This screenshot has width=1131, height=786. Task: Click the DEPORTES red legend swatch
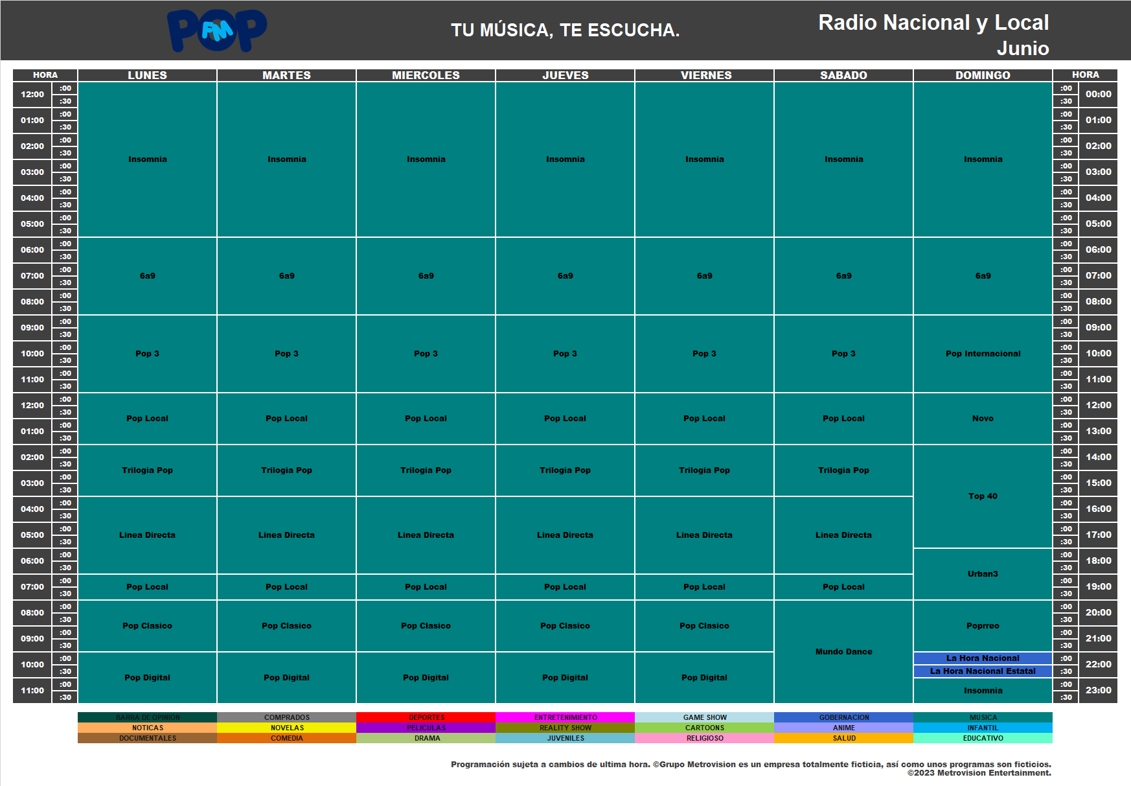(x=426, y=717)
